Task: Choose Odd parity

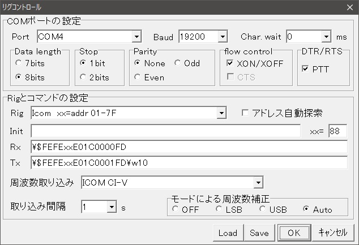Action: click(178, 63)
